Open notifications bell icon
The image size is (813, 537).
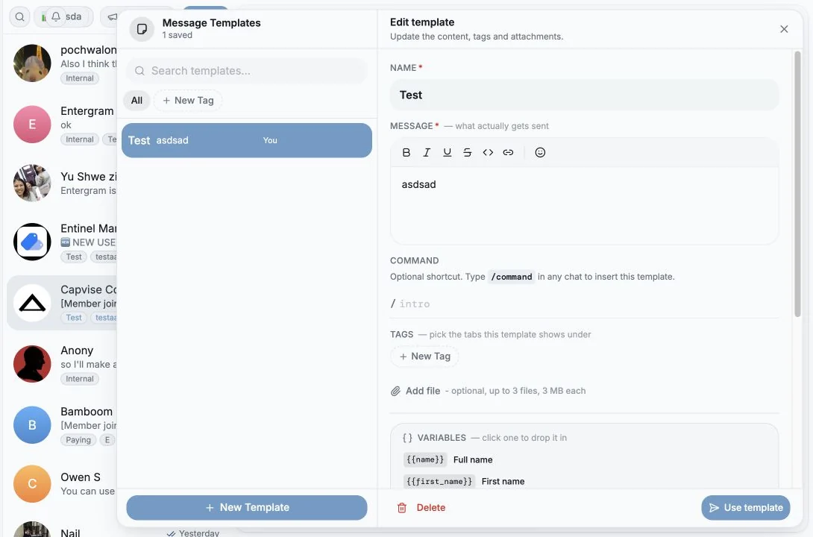coord(55,16)
